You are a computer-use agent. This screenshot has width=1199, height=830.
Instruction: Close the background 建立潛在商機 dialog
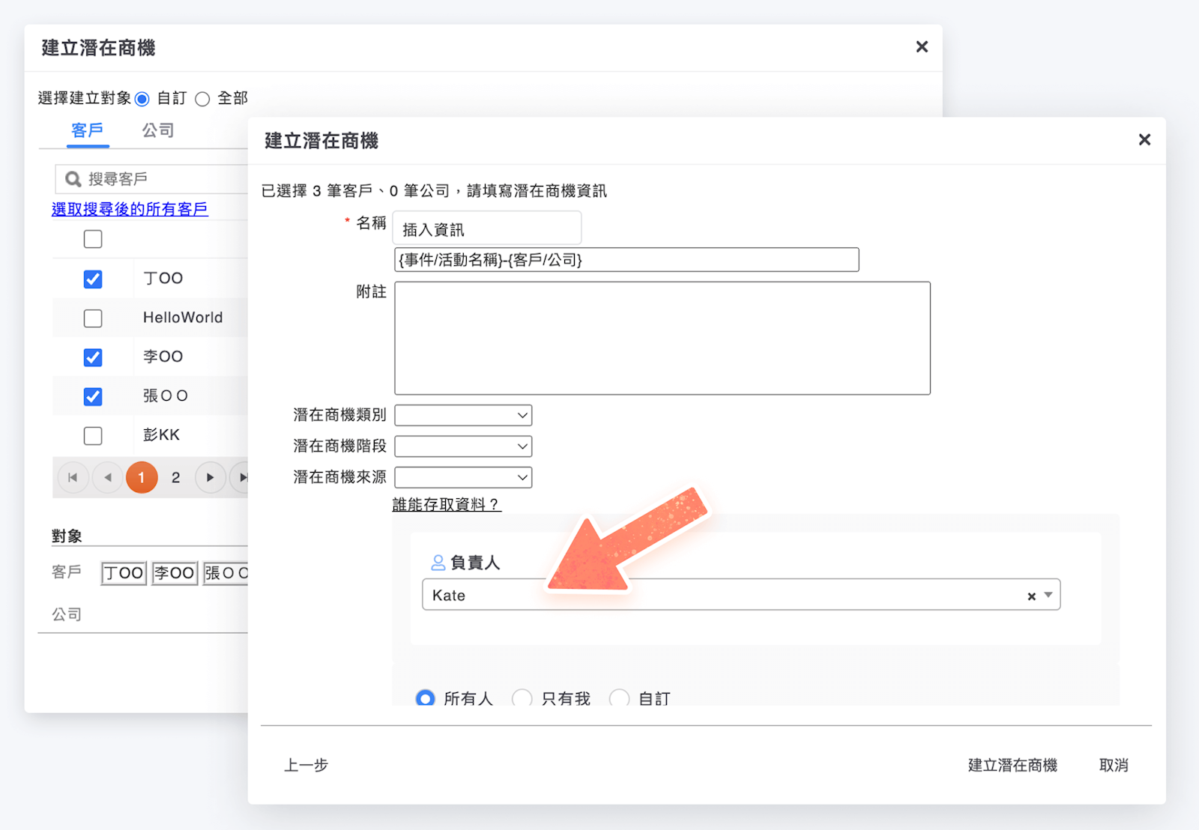tap(922, 47)
